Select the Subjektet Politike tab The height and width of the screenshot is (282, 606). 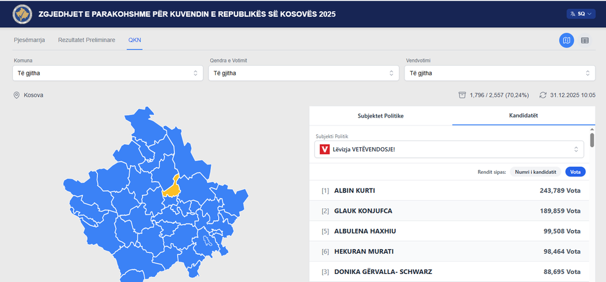381,116
